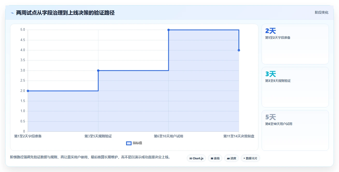Click card caption 第1至2天字段准备
The height and width of the screenshot is (172, 339).
pyautogui.click(x=278, y=38)
